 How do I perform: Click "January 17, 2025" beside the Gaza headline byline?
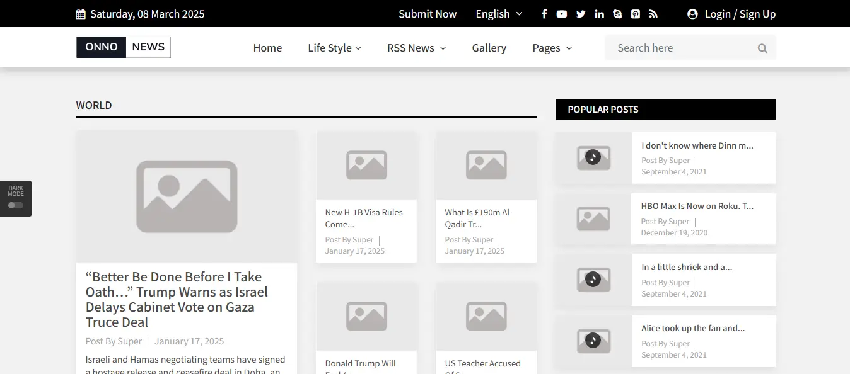(189, 341)
